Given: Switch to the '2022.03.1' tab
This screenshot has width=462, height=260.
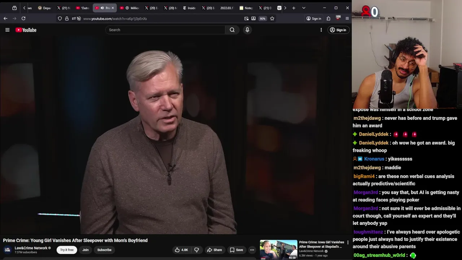Looking at the screenshot, I should [x=227, y=8].
